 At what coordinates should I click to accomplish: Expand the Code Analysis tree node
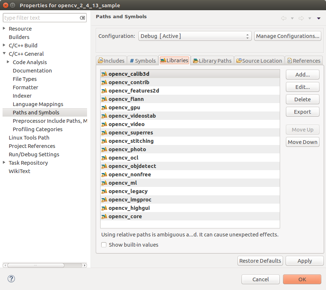pyautogui.click(x=8, y=62)
